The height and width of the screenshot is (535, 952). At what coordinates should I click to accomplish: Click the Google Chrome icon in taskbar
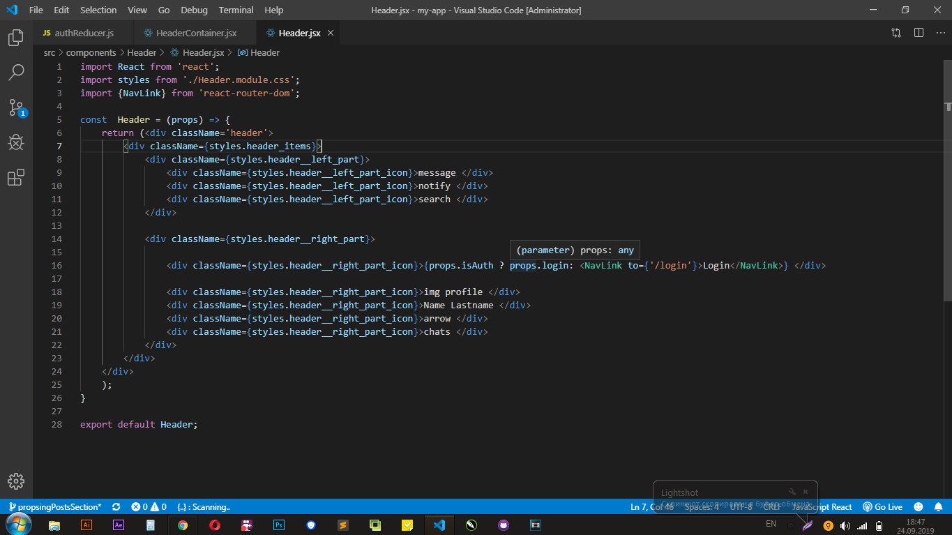pyautogui.click(x=182, y=525)
